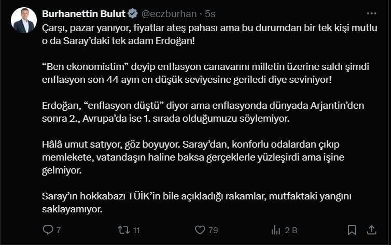
Task: Click the last paragraph mentioning TÜİK
Action: coord(197,203)
